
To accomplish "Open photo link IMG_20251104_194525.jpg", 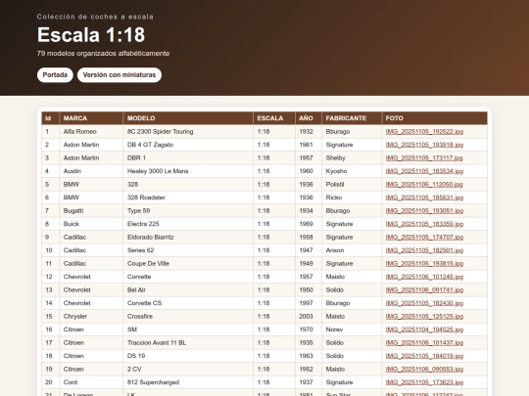I will pyautogui.click(x=424, y=330).
